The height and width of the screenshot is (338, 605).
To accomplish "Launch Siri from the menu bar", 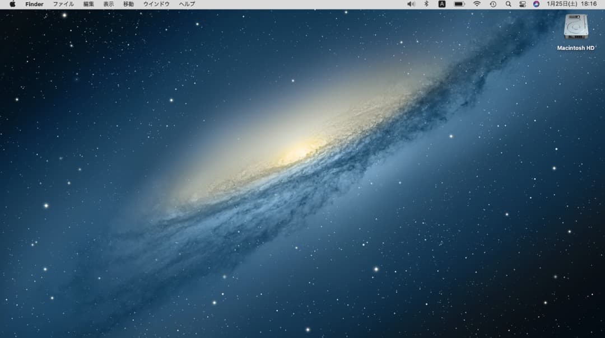I will point(536,4).
